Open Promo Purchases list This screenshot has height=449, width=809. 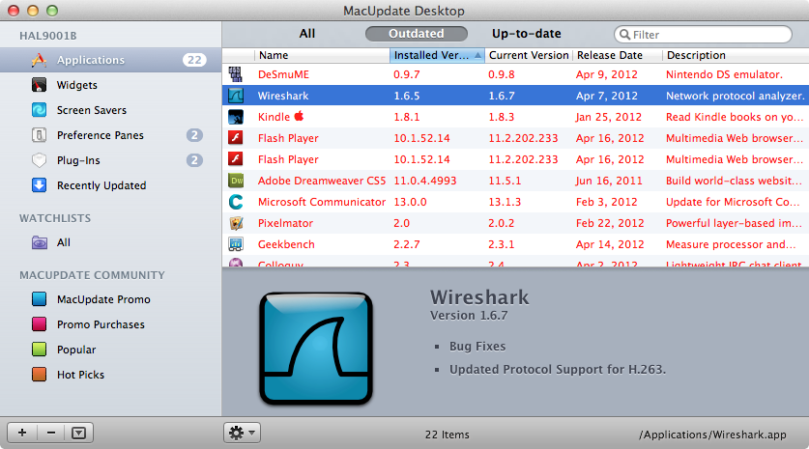click(x=101, y=324)
